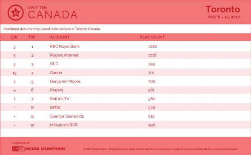The image size is (251, 155).
Task: Click the BMW account name
Action: pyautogui.click(x=55, y=107)
